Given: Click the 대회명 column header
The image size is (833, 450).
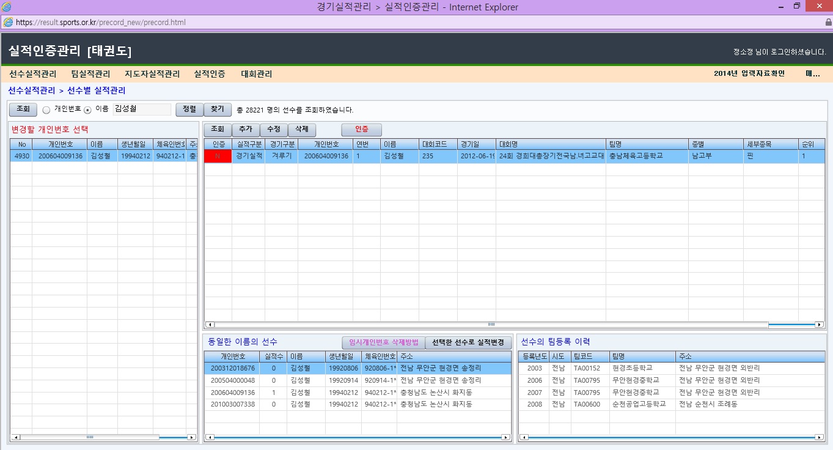Looking at the screenshot, I should tap(551, 144).
